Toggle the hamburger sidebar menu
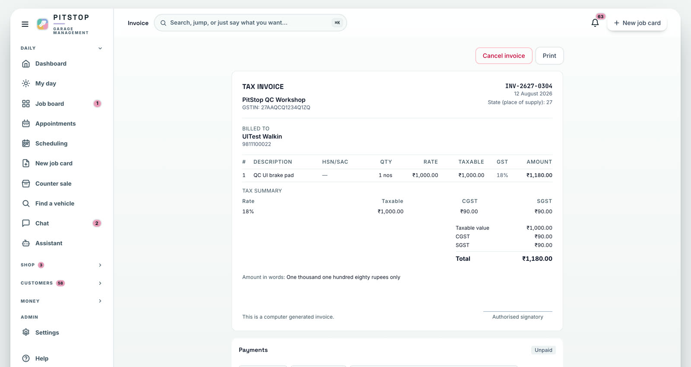Image resolution: width=691 pixels, height=367 pixels. click(x=25, y=24)
